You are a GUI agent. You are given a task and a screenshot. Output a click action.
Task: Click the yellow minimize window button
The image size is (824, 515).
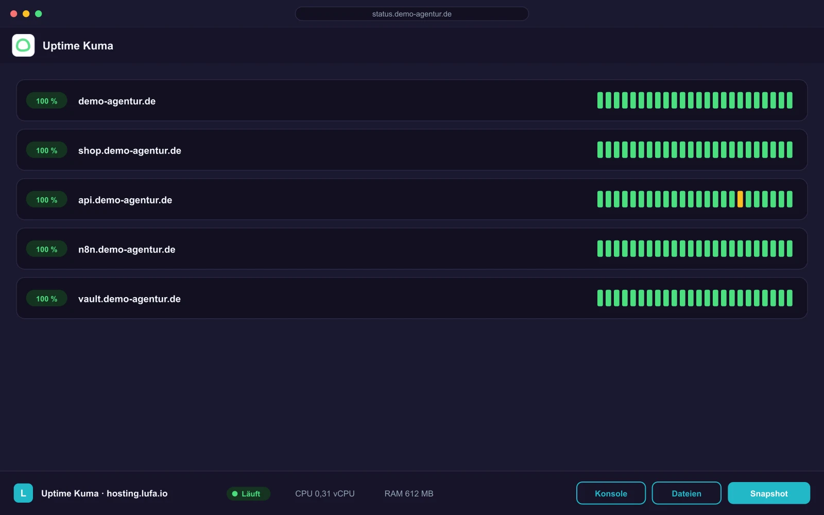[26, 14]
